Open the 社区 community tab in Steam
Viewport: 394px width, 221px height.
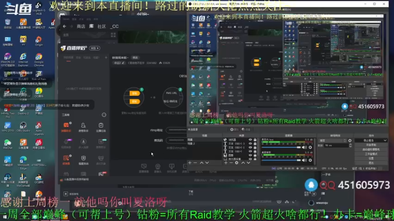pyautogui.click(x=101, y=26)
